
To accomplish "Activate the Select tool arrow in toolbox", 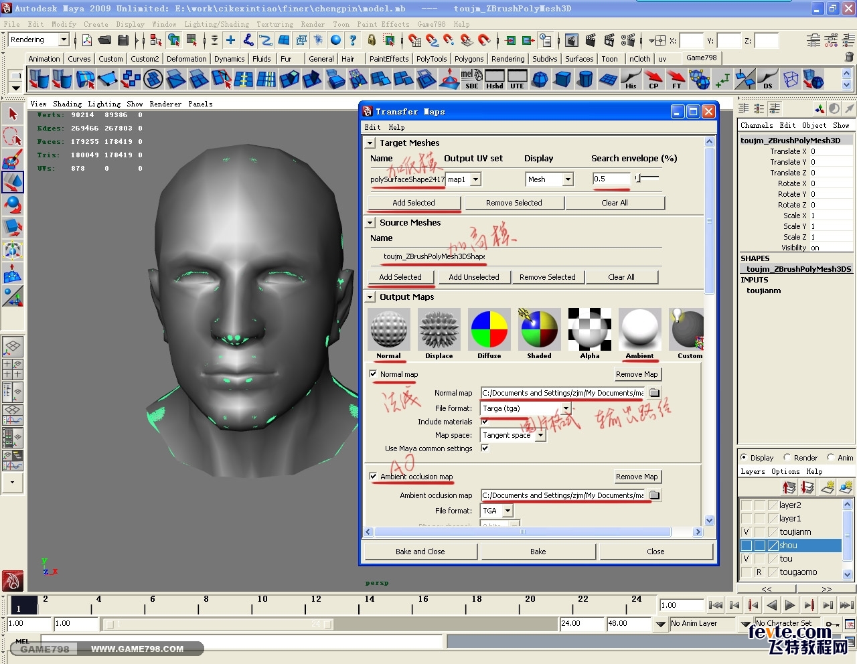I will coord(13,114).
